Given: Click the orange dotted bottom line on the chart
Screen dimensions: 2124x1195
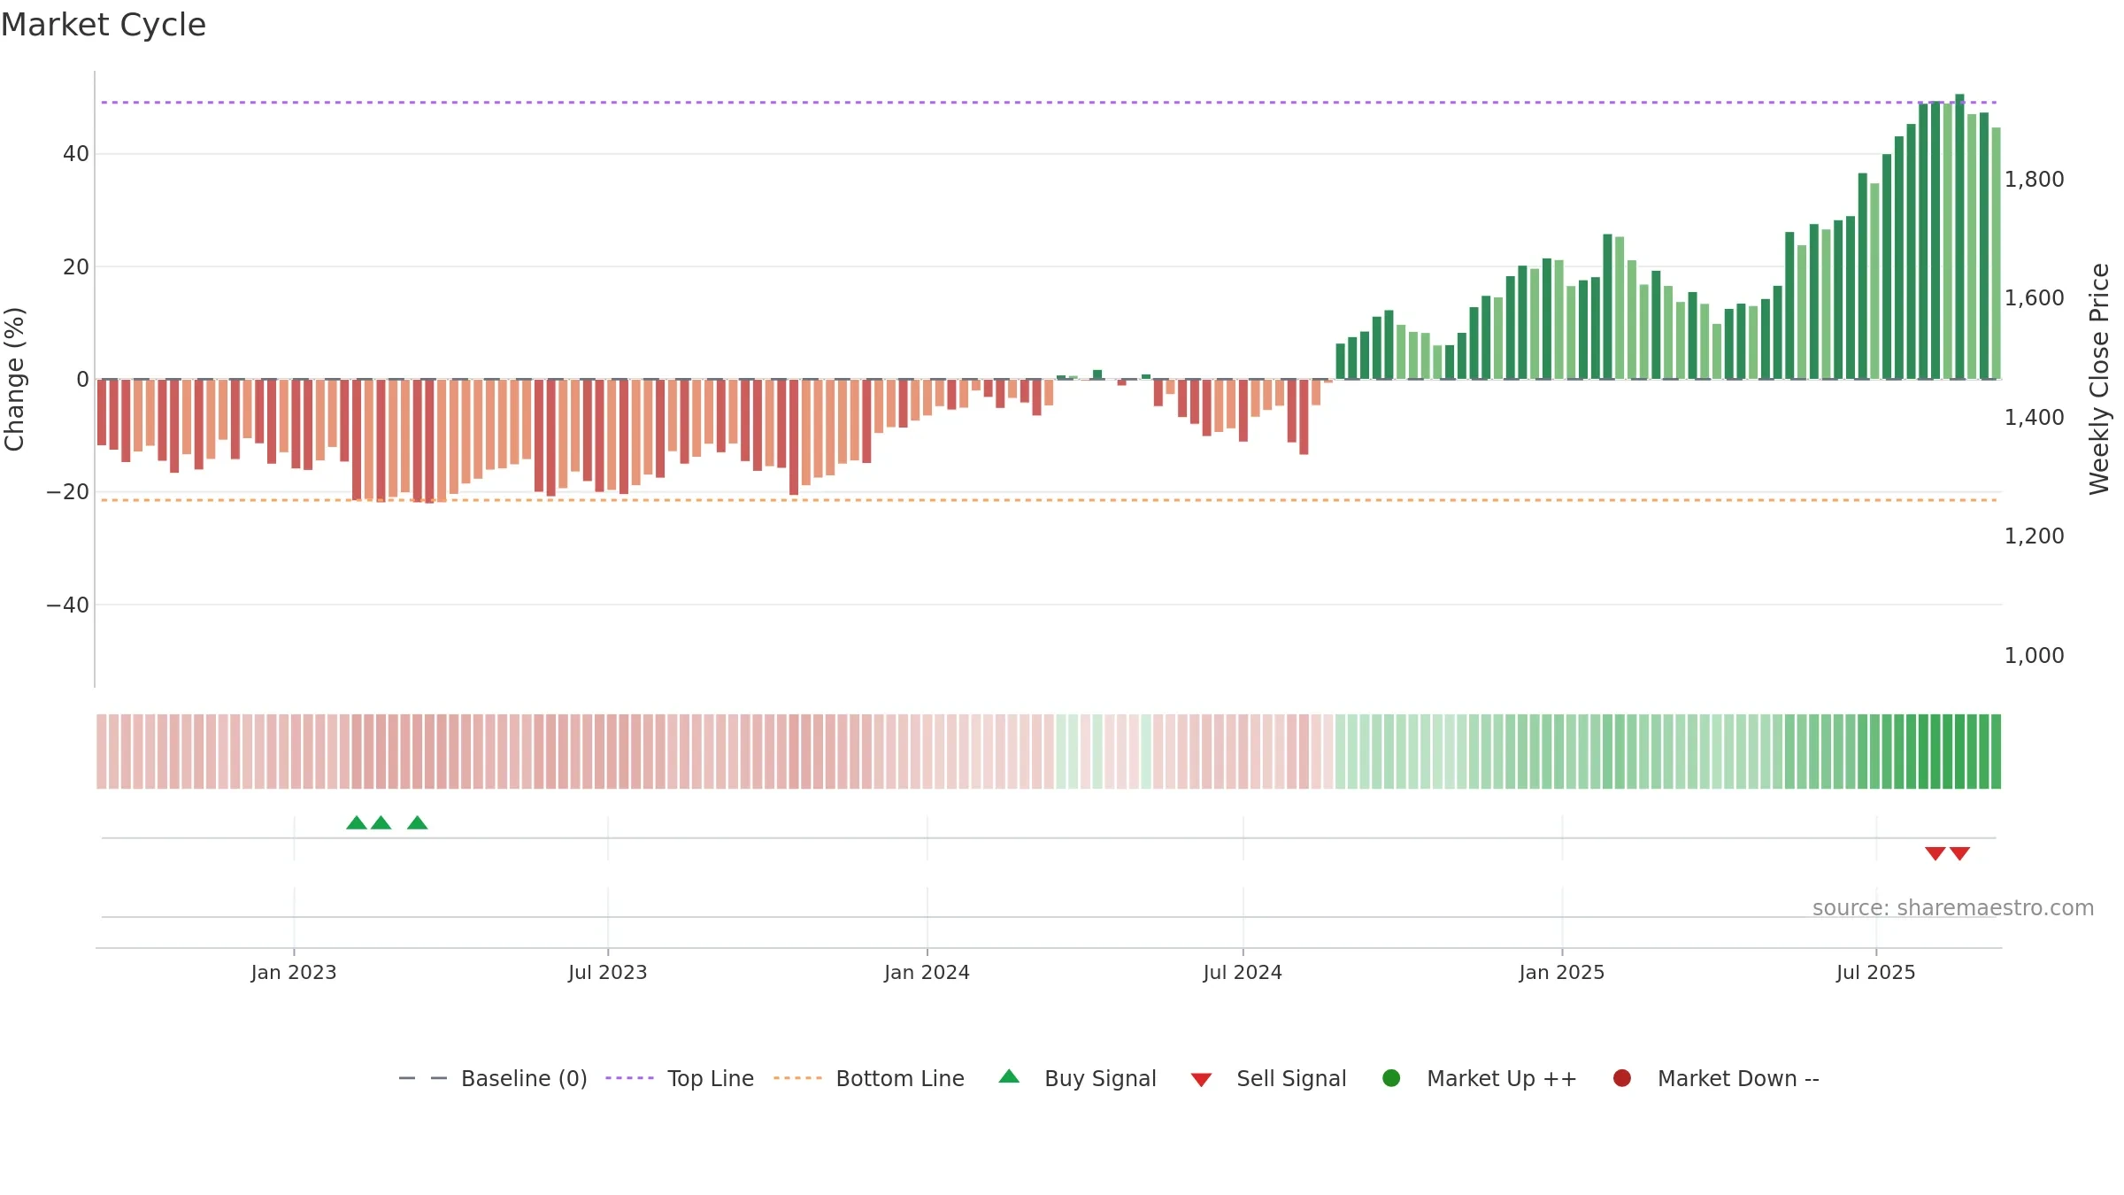Looking at the screenshot, I should (x=1049, y=500).
